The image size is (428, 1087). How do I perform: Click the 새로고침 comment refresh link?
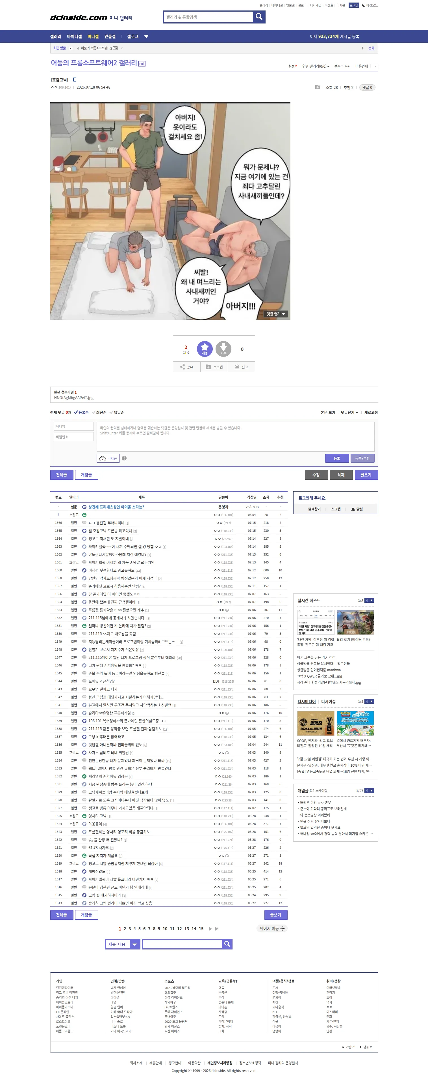[371, 412]
